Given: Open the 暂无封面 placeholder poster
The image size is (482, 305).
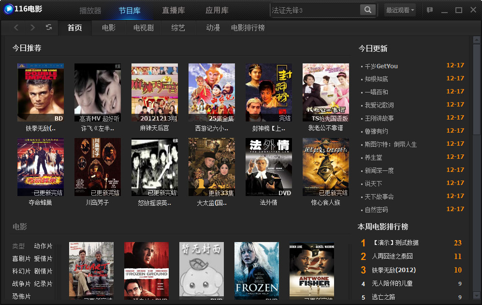Looking at the screenshot, I should pos(202,271).
